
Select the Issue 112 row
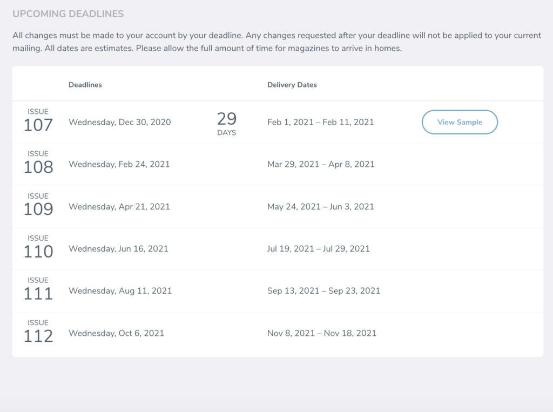(216, 333)
